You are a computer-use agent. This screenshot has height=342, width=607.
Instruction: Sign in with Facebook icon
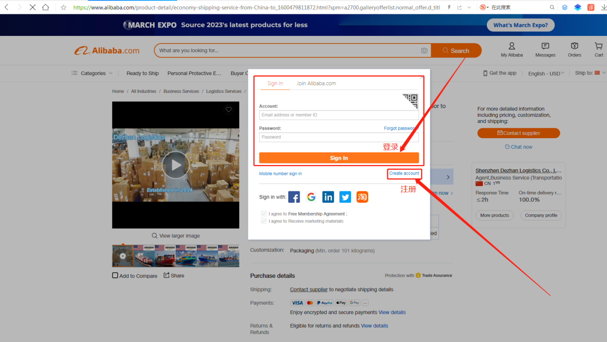[294, 197]
